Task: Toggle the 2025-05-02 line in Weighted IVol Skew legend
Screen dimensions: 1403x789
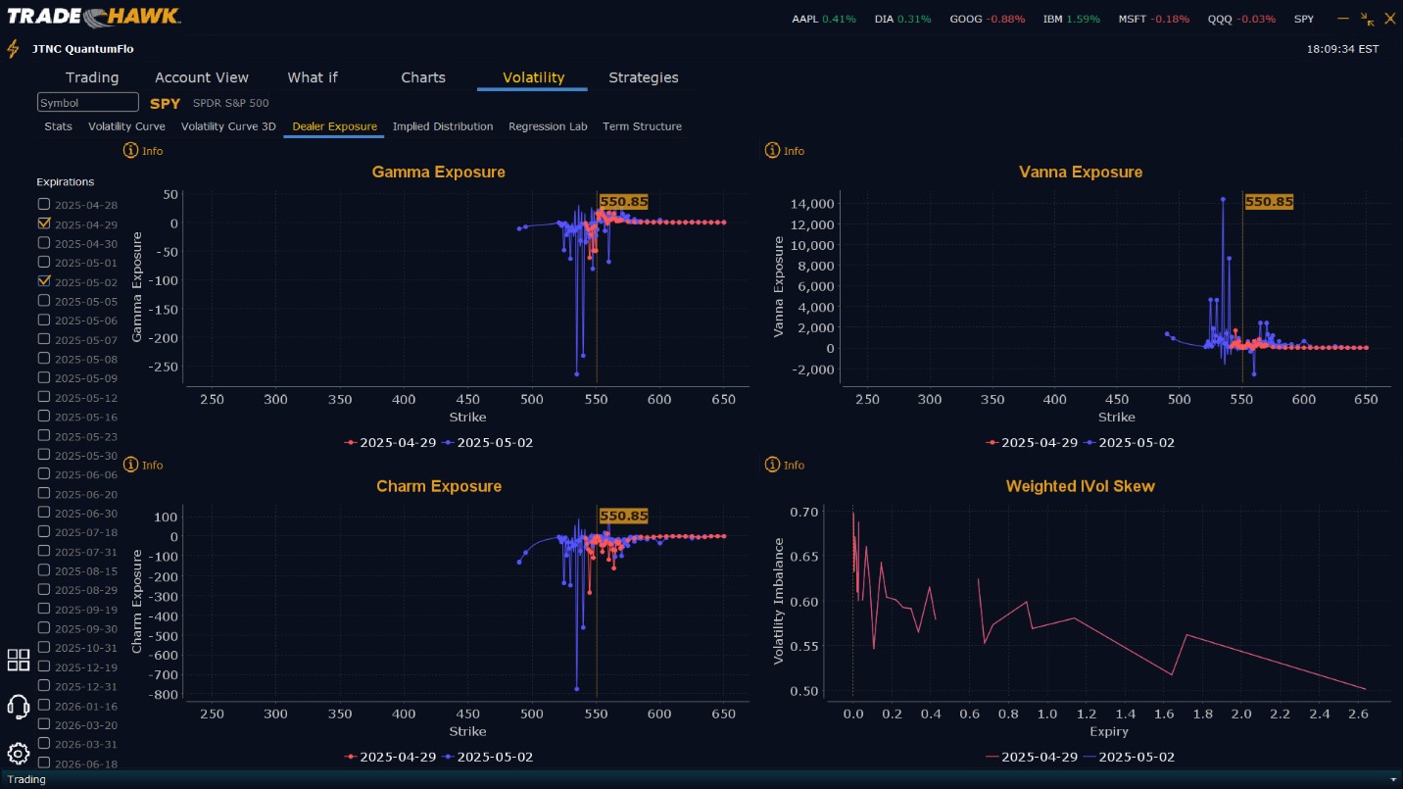Action: [x=1130, y=757]
